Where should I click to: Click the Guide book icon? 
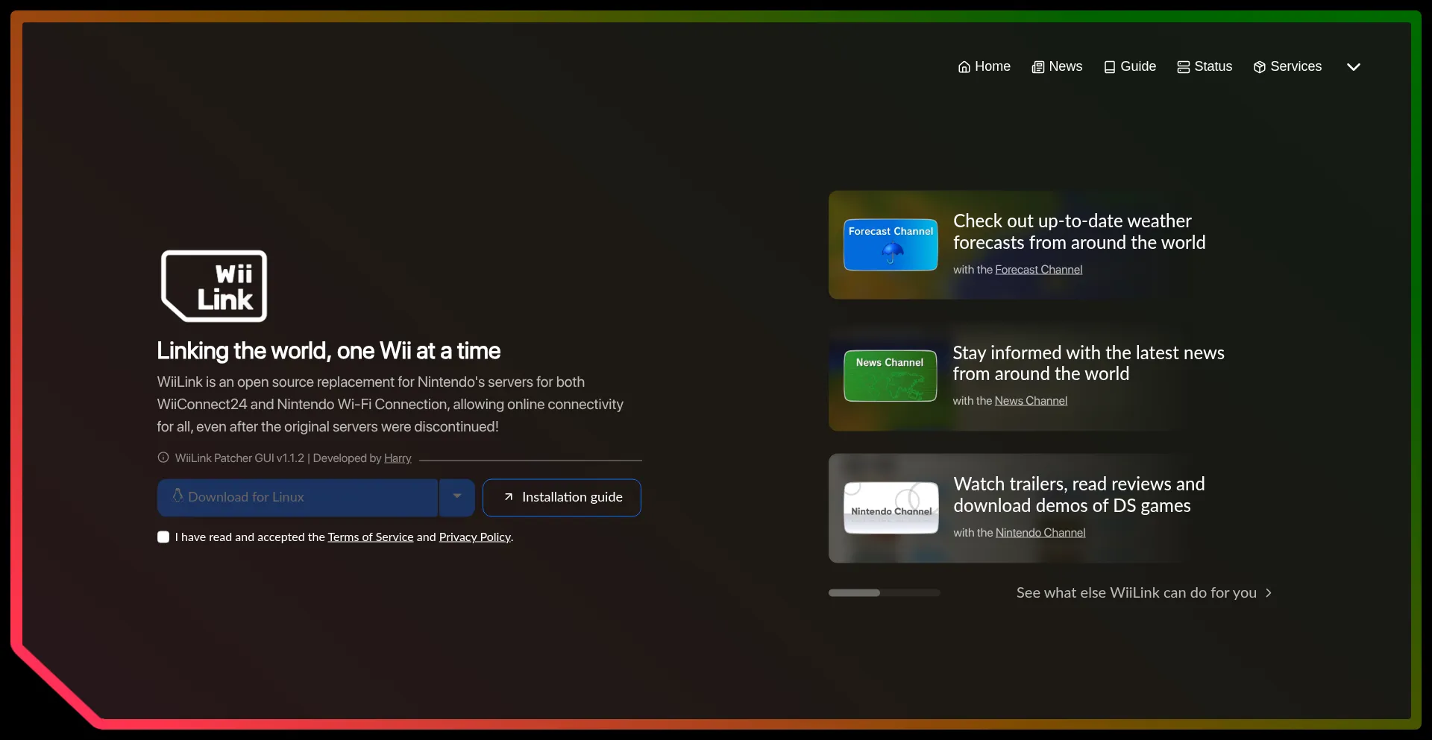coord(1109,67)
